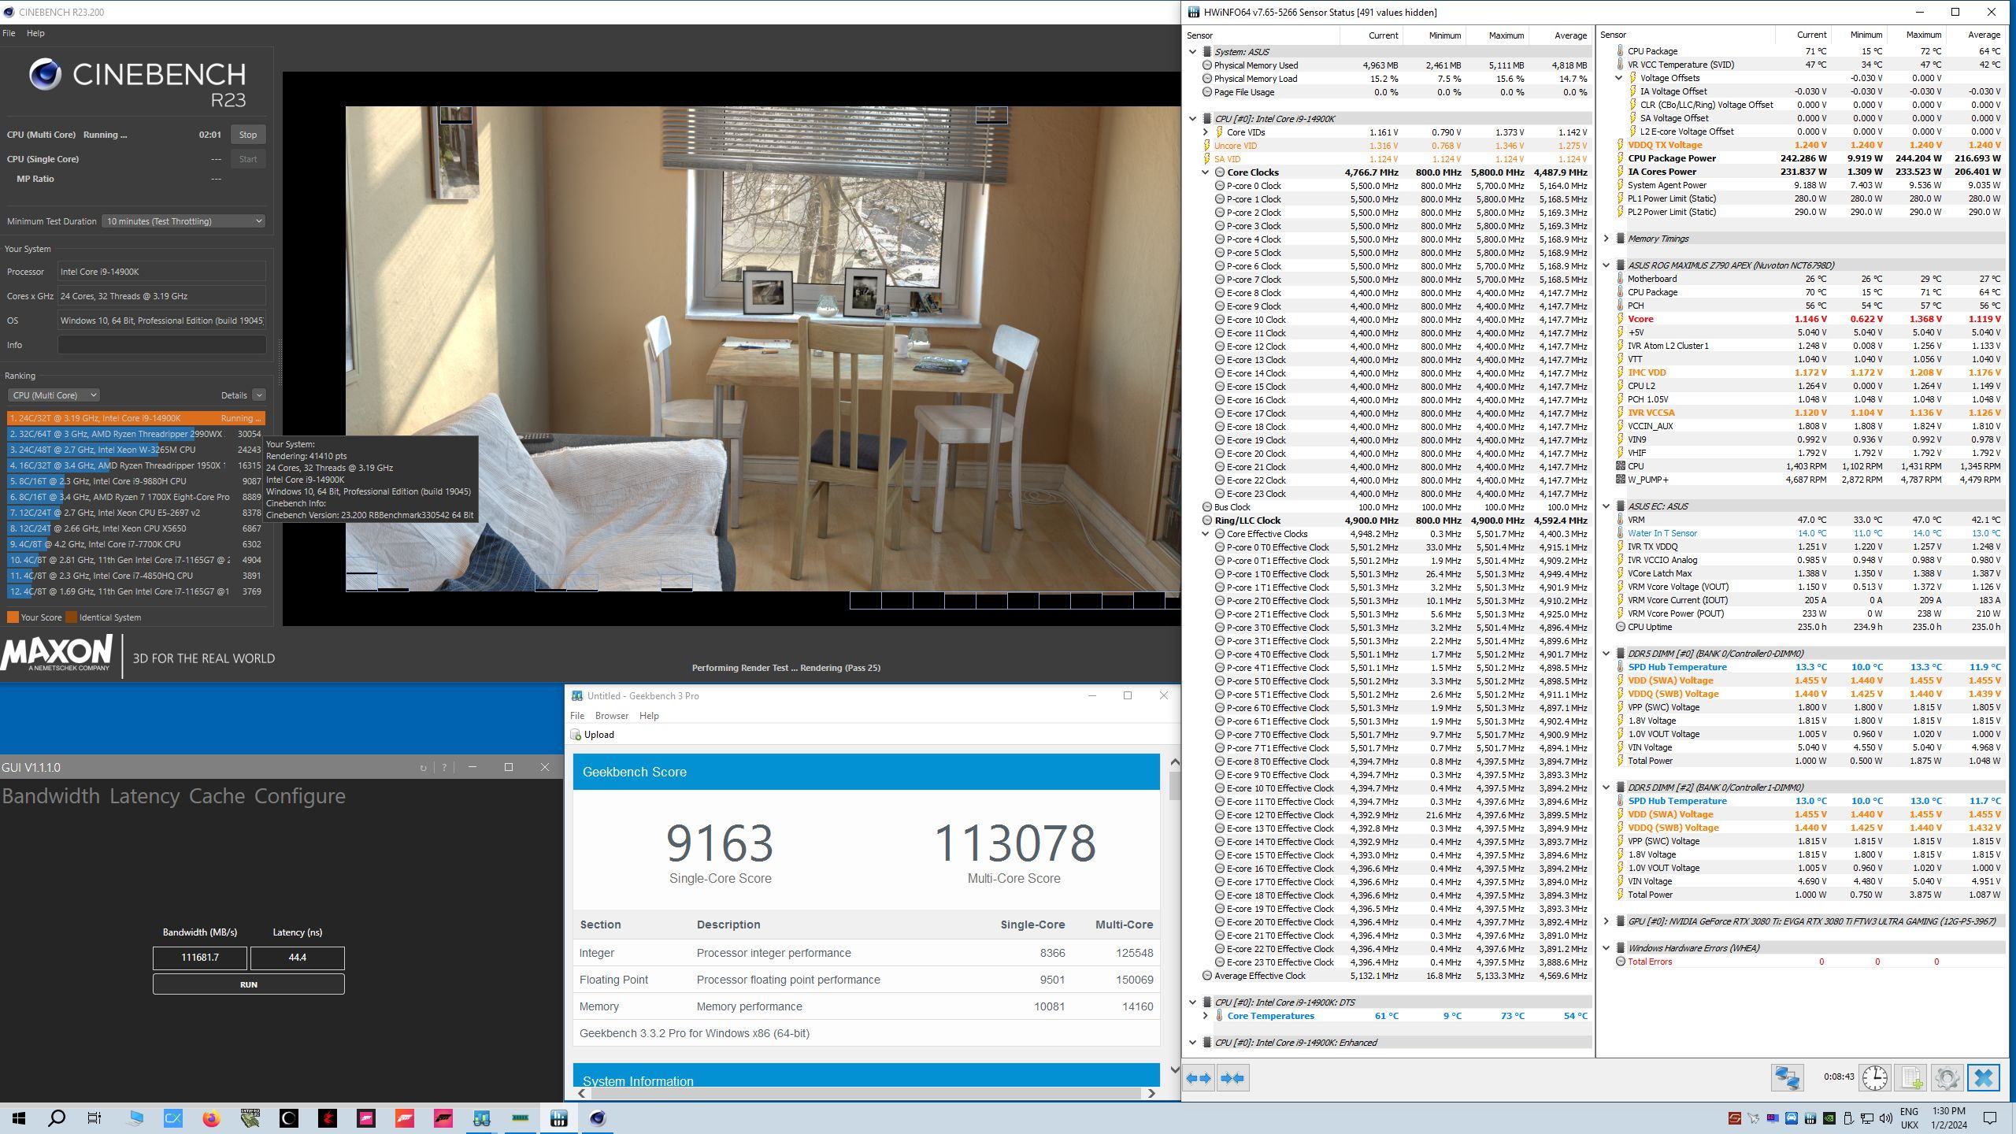Switch to Cache tab in memory GUI
Screen dimensions: 2016x1134
[x=217, y=796]
